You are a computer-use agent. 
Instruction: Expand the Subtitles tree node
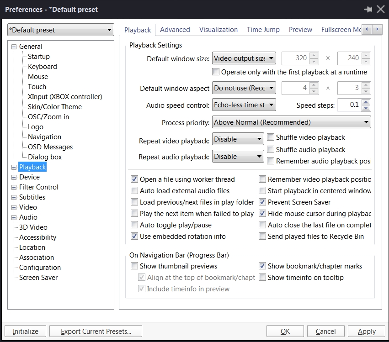[14, 197]
